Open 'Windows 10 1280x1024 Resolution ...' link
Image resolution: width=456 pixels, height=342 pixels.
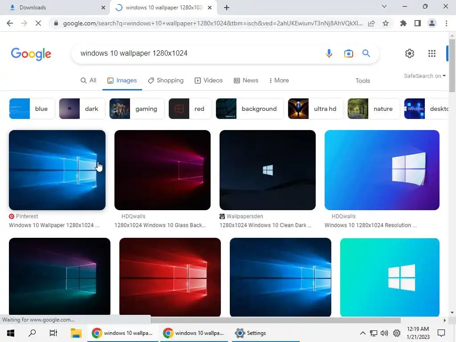(370, 225)
